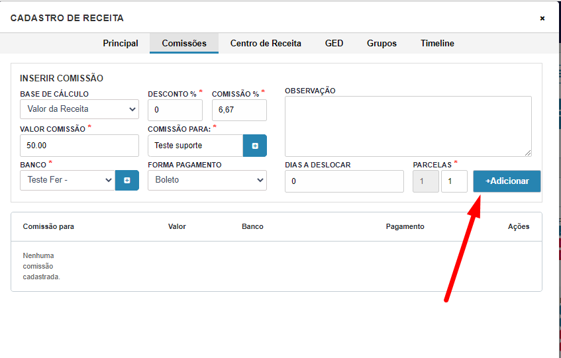Click the 'Valor' column header
The height and width of the screenshot is (358, 561).
coord(177,226)
